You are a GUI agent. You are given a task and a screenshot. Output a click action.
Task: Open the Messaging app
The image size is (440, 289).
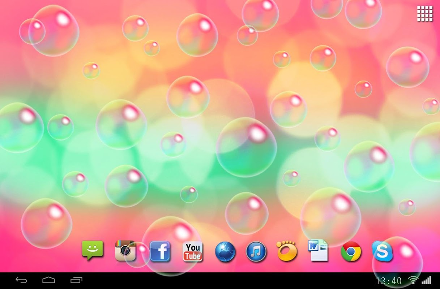point(93,250)
